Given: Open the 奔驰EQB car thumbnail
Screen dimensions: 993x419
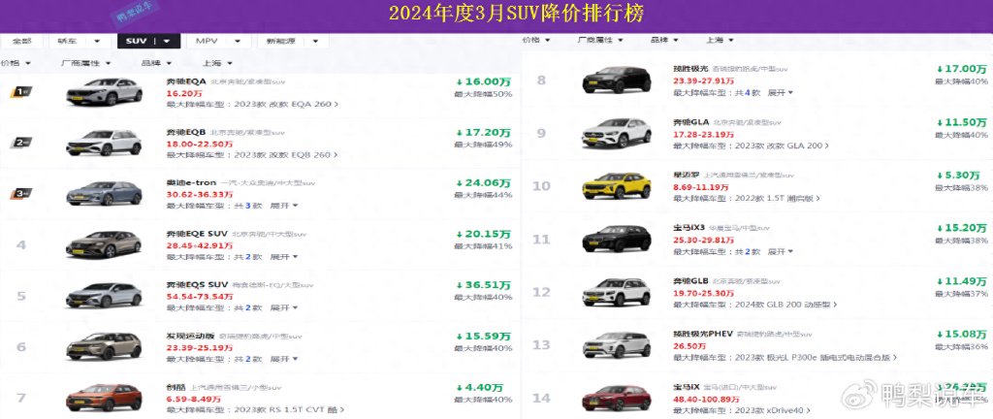Looking at the screenshot, I should coord(104,143).
